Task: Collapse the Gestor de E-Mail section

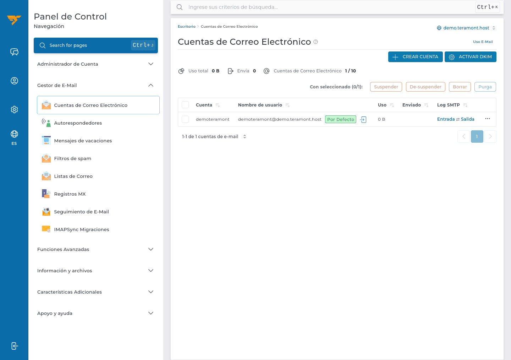Action: tap(96, 85)
